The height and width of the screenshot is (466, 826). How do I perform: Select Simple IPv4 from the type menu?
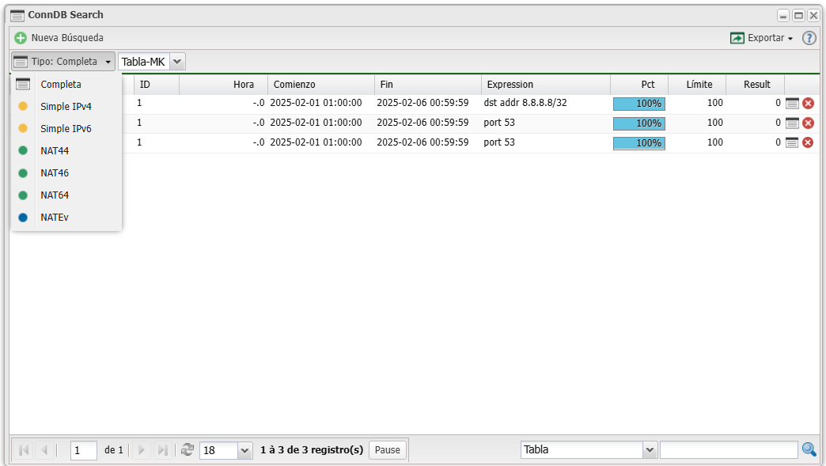66,106
